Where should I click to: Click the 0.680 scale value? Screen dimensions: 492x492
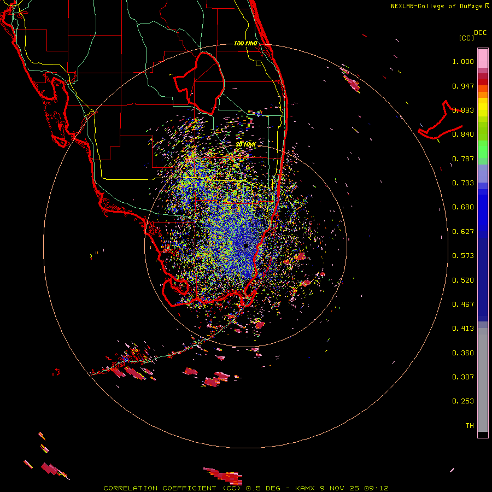(463, 207)
